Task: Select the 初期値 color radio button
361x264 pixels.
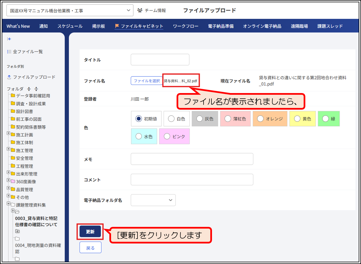Action: coord(138,119)
